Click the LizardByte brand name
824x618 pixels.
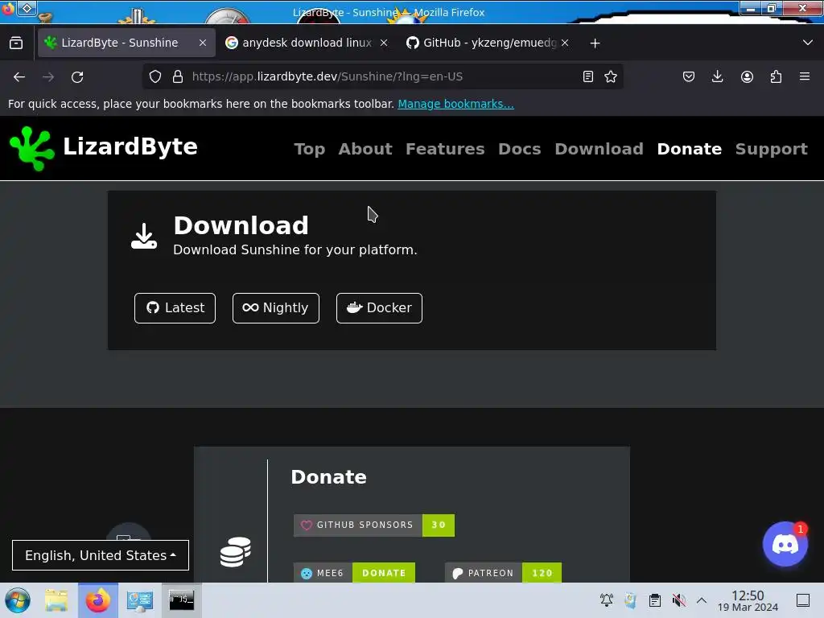[130, 146]
